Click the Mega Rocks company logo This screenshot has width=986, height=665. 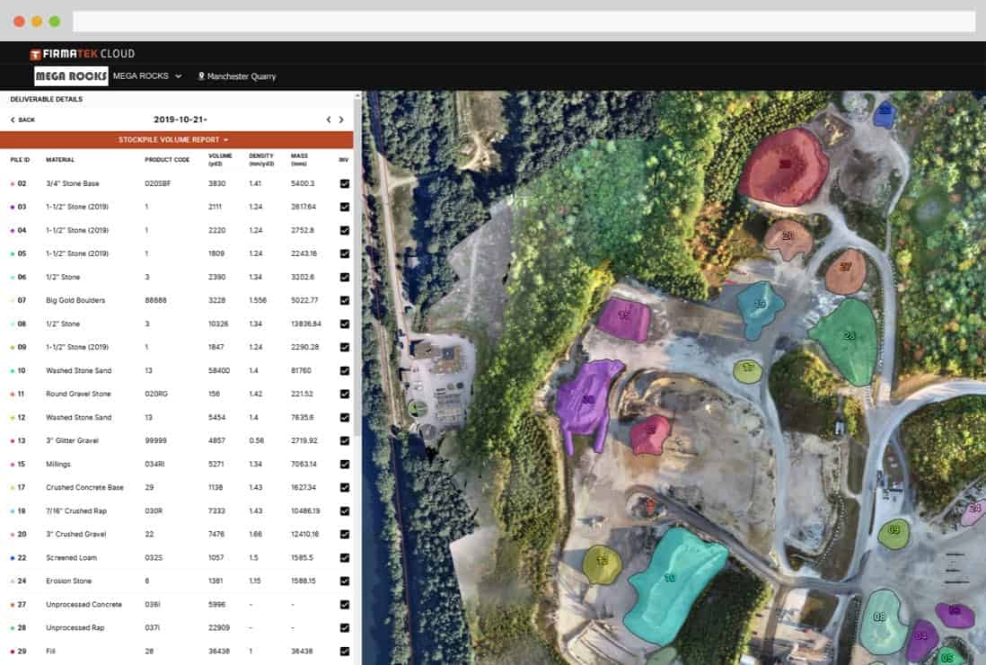coord(71,76)
